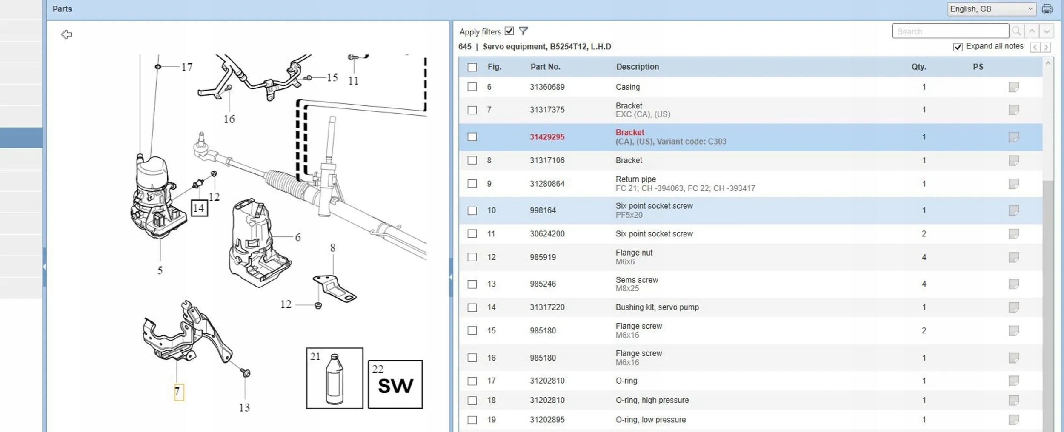Click the scroll-up arrow of parts table
Screen dimensions: 1064x432
pos(1048,63)
